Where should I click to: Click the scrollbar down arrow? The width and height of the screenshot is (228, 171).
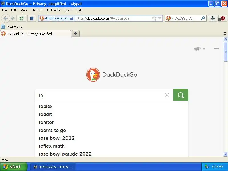point(225,154)
